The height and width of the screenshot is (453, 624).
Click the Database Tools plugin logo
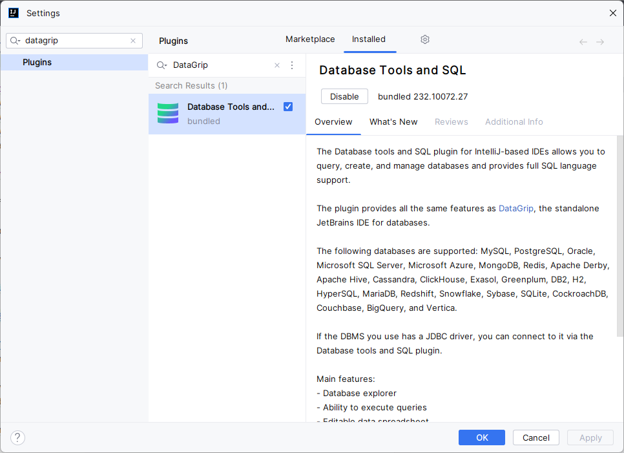click(167, 113)
